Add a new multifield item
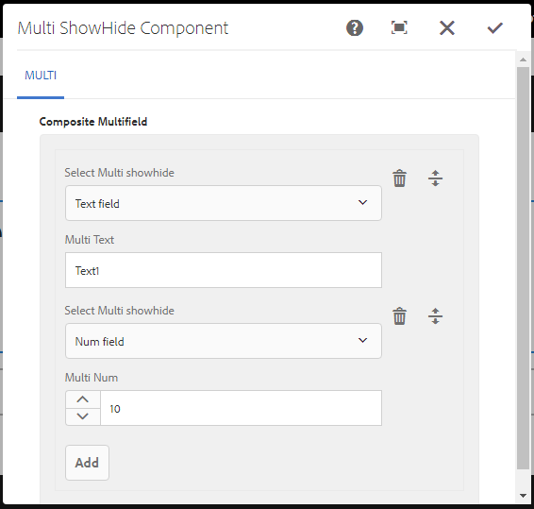 (x=87, y=463)
